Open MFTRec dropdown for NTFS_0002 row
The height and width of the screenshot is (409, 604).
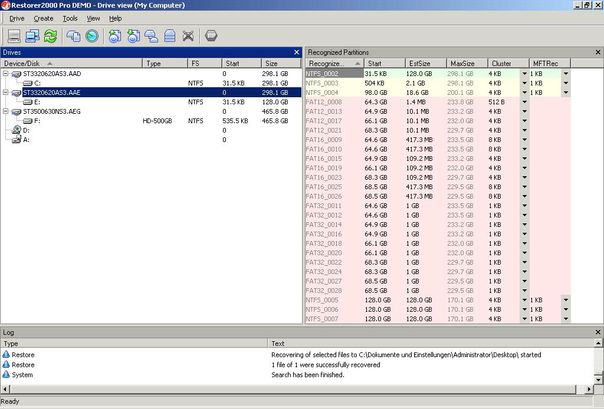(x=566, y=74)
